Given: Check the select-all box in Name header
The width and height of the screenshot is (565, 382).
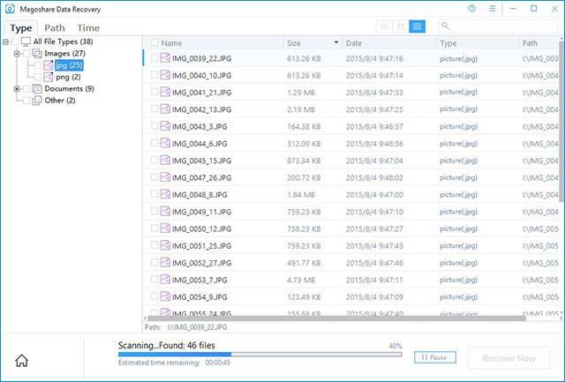Looking at the screenshot, I should (x=154, y=43).
